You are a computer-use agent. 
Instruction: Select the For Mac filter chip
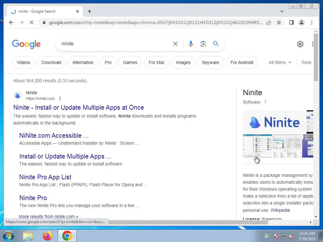[156, 62]
